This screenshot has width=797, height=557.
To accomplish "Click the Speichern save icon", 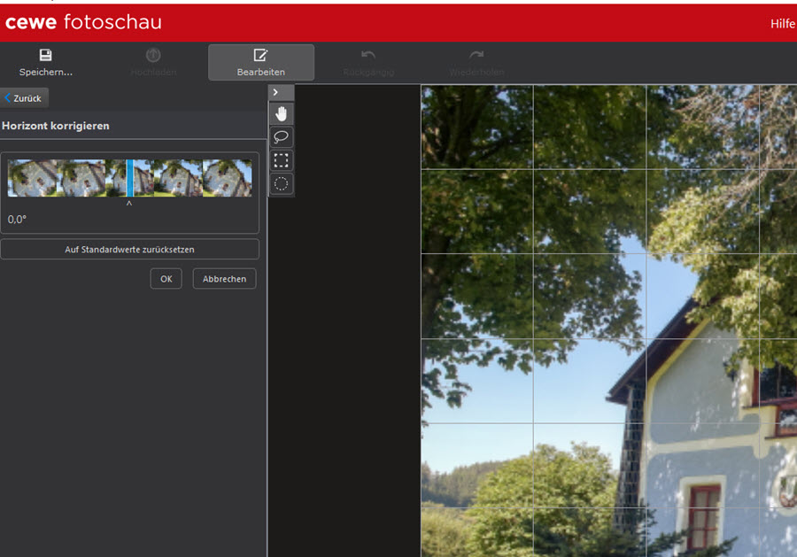I will tap(46, 55).
